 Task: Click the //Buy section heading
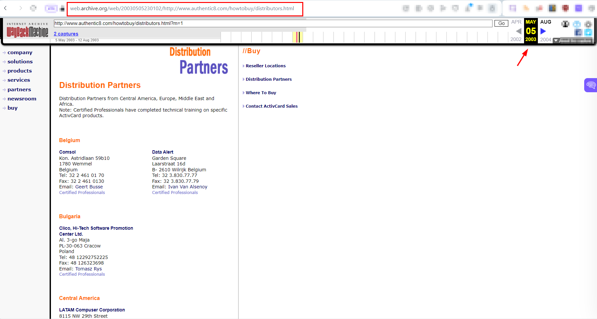[x=251, y=51]
